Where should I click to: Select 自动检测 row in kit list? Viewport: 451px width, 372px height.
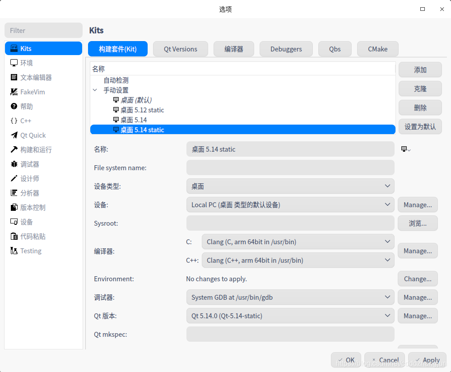click(243, 80)
